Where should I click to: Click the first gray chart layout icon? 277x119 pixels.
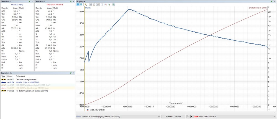(91, 4)
